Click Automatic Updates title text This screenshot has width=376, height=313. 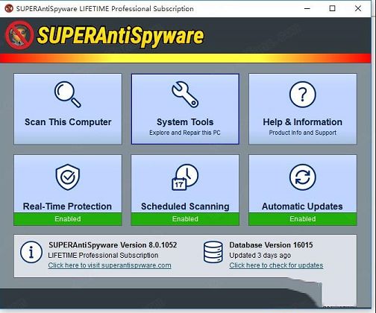(x=302, y=206)
